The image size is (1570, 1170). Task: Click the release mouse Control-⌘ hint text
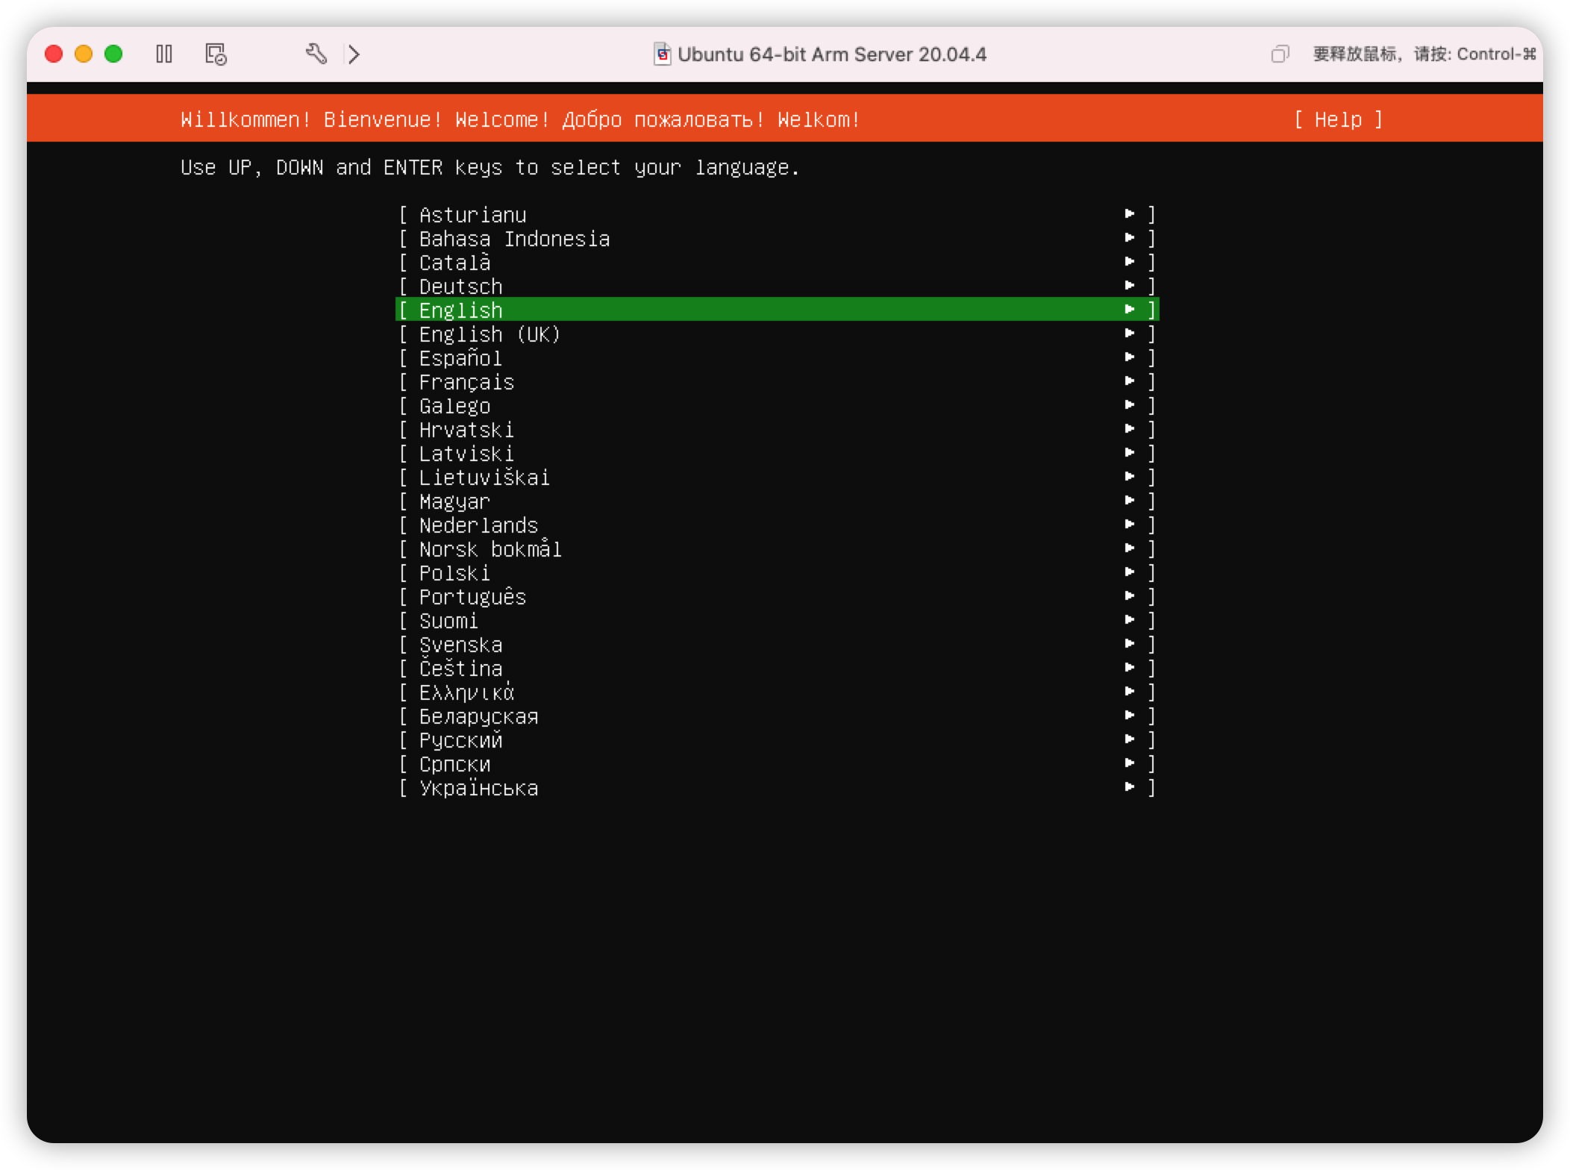pos(1424,54)
